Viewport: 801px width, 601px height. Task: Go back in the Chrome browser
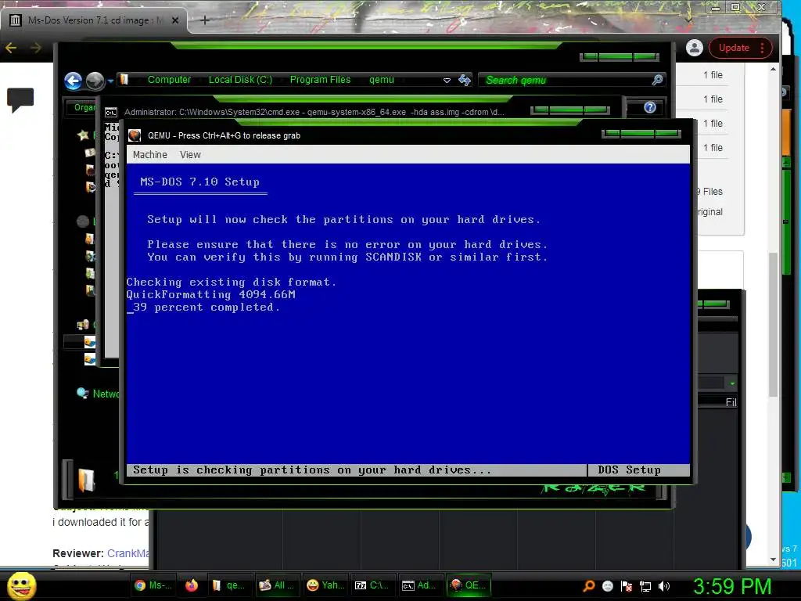pos(11,48)
